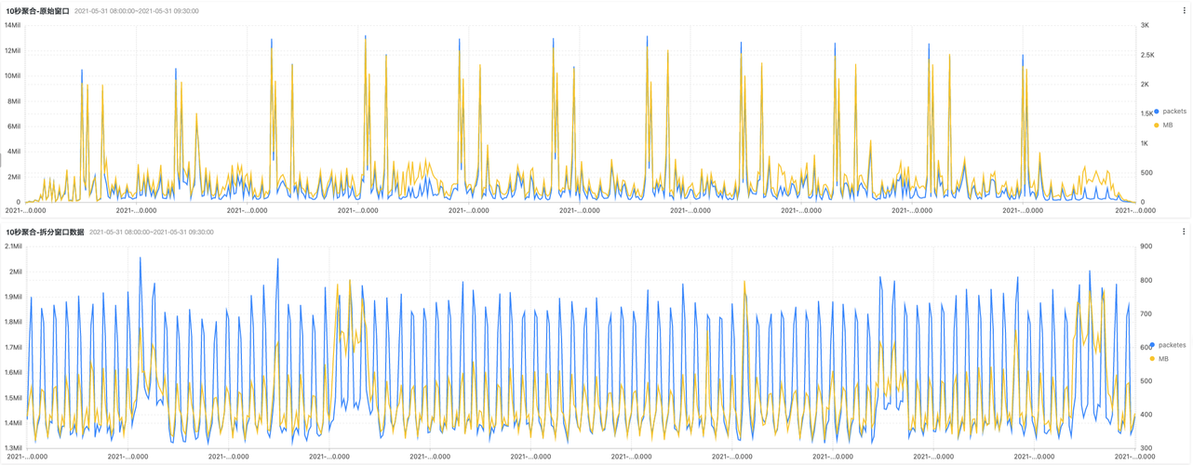
Task: Click the 400 label on the bottom chart right axis
Action: coord(1146,414)
